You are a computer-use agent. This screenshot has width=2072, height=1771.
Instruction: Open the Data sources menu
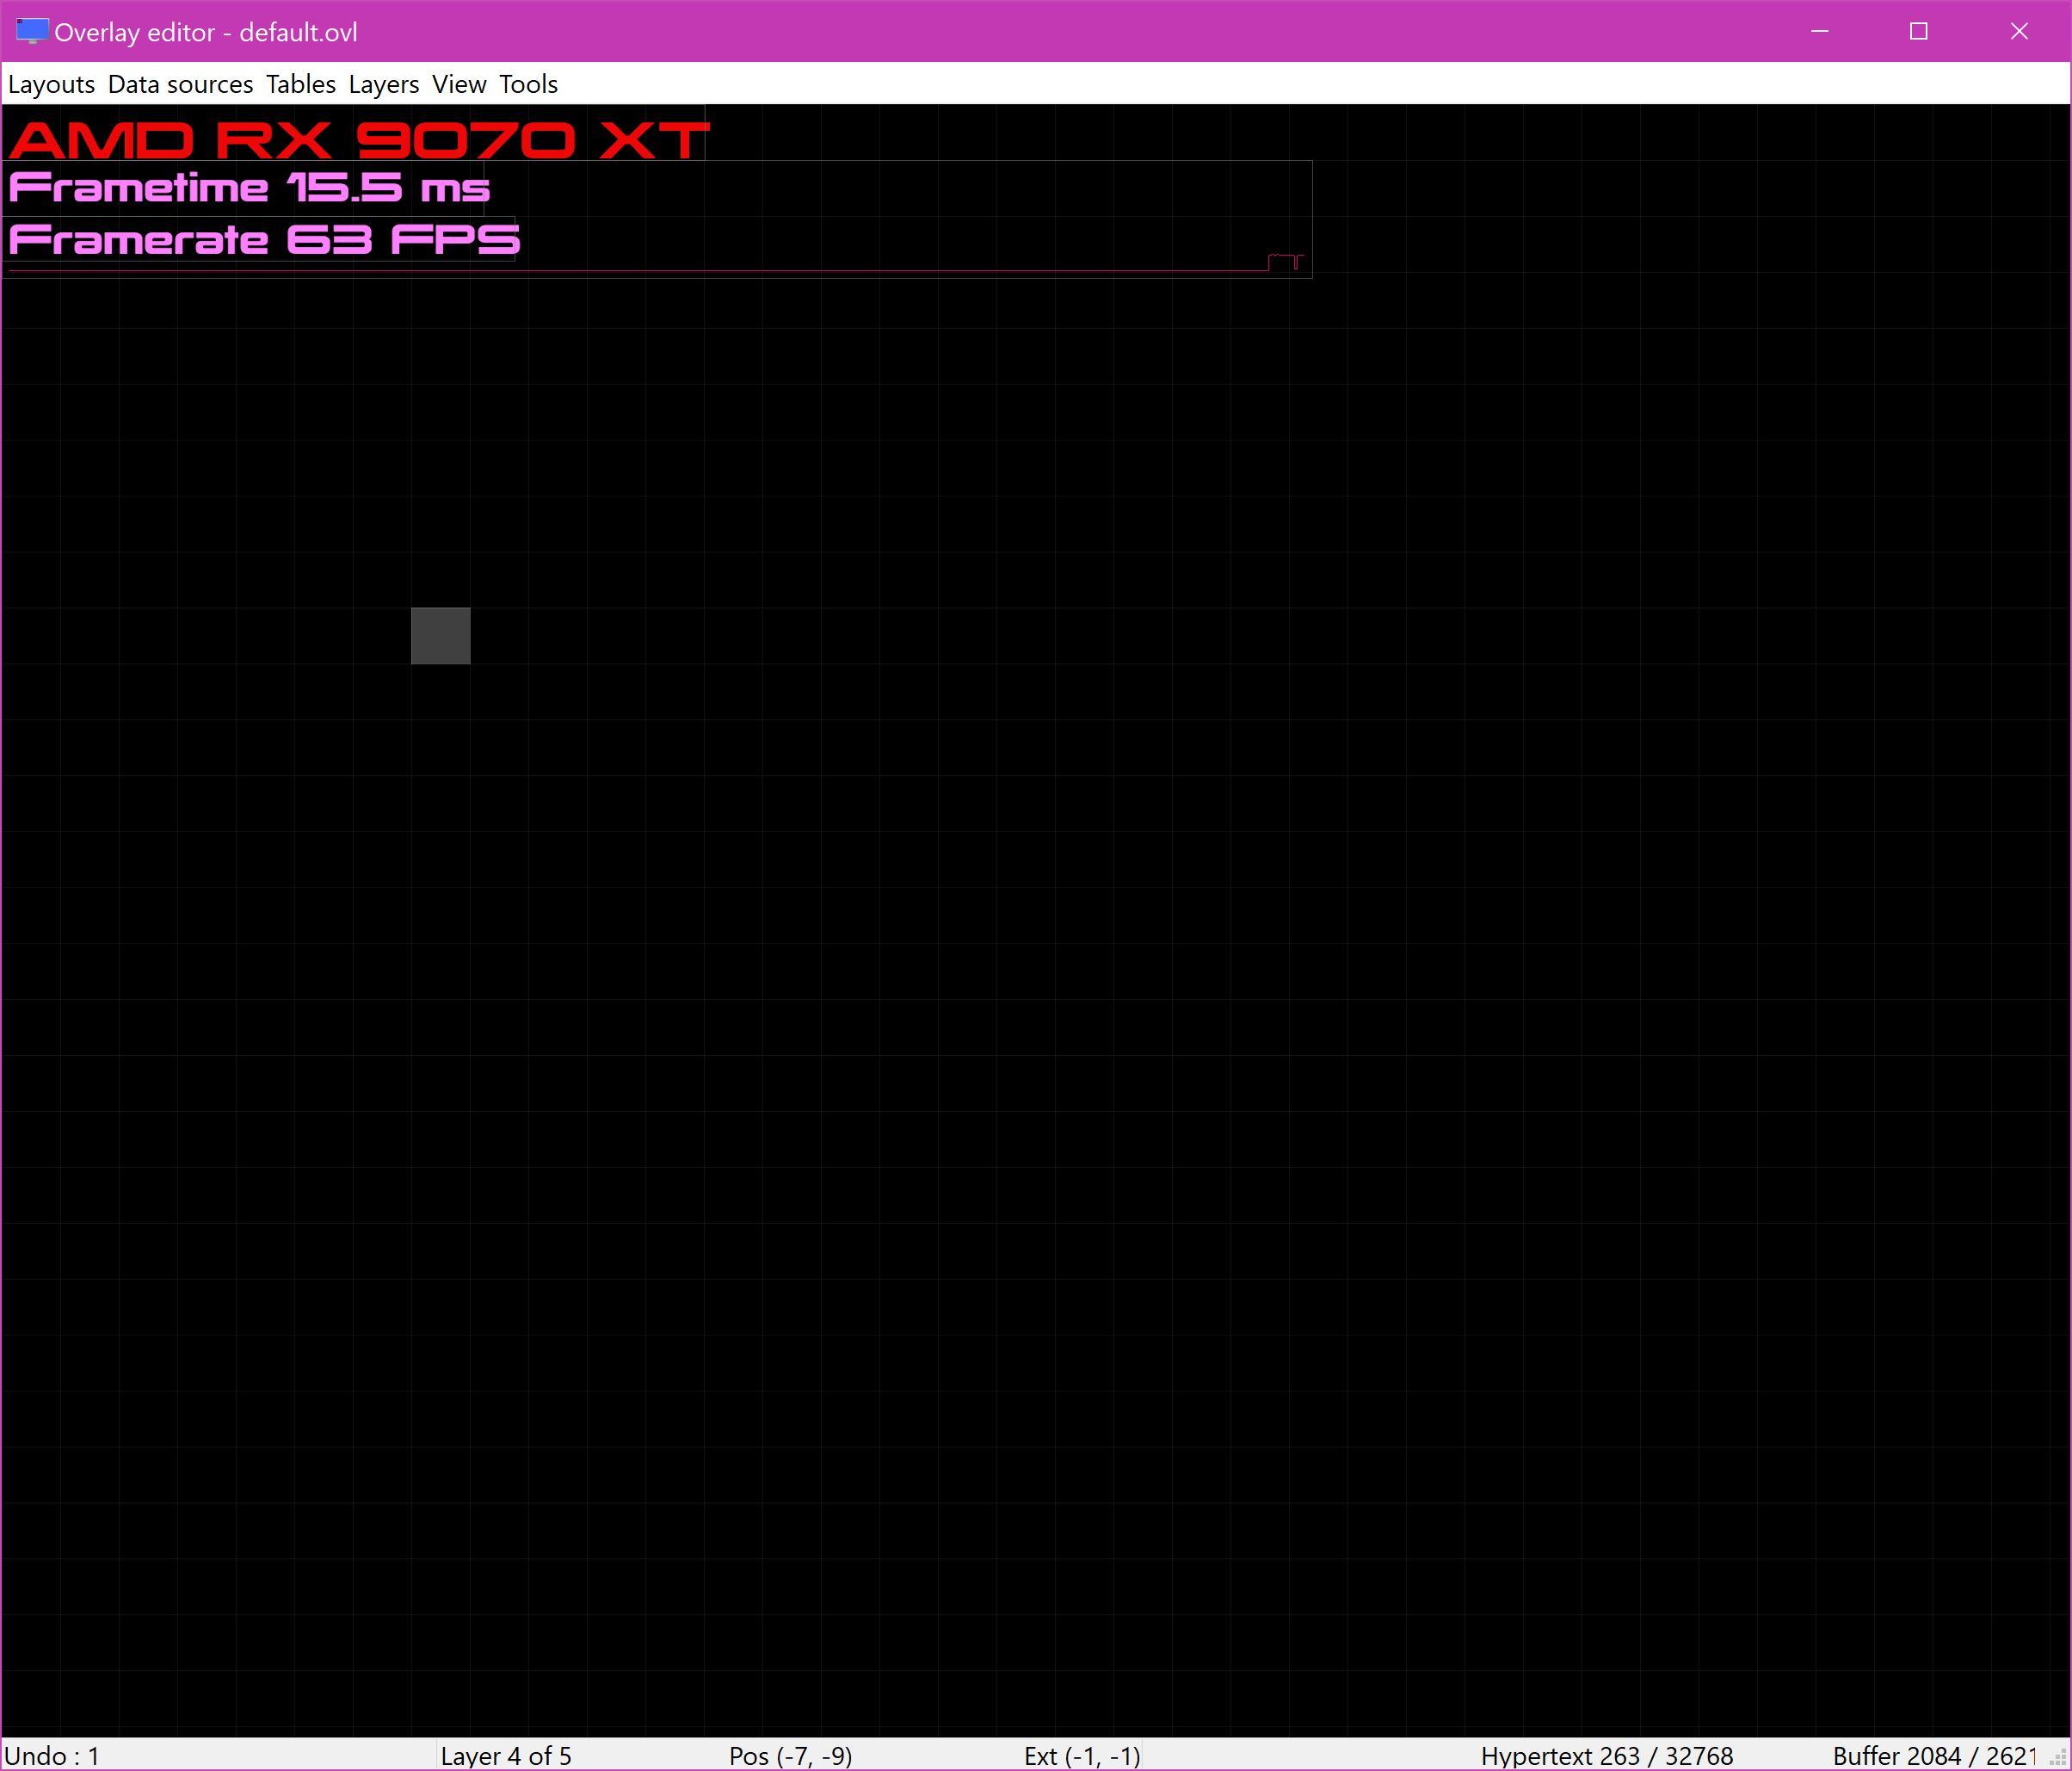pyautogui.click(x=180, y=84)
